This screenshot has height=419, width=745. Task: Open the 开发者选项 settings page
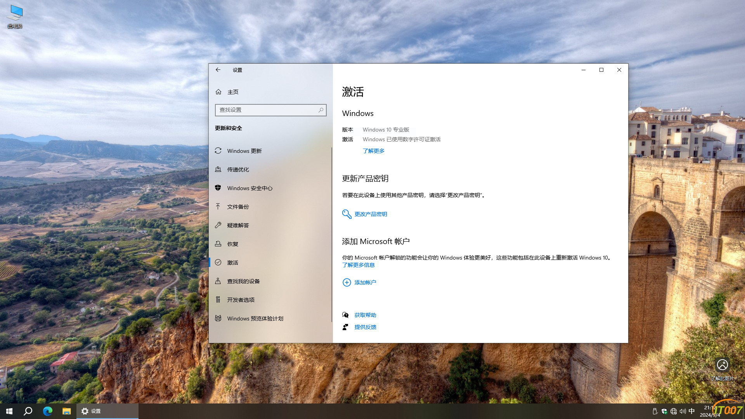point(270,300)
